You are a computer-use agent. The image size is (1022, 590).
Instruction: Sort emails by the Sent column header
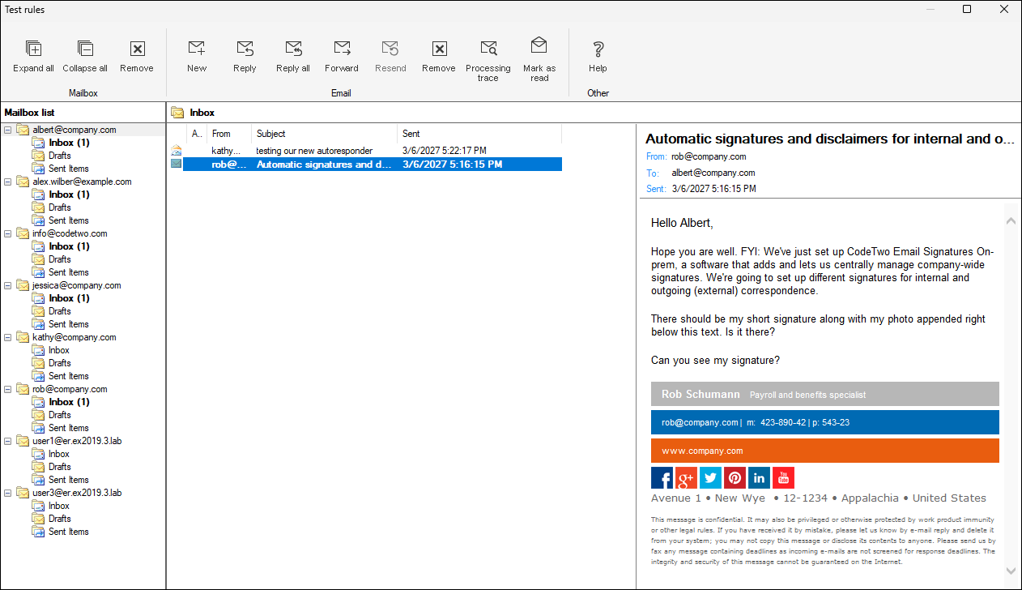[478, 134]
